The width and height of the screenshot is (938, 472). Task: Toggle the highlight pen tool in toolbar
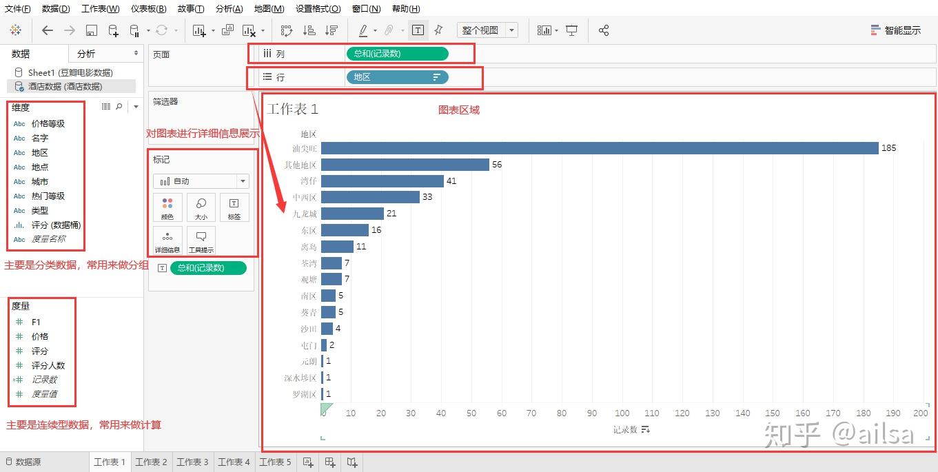363,30
